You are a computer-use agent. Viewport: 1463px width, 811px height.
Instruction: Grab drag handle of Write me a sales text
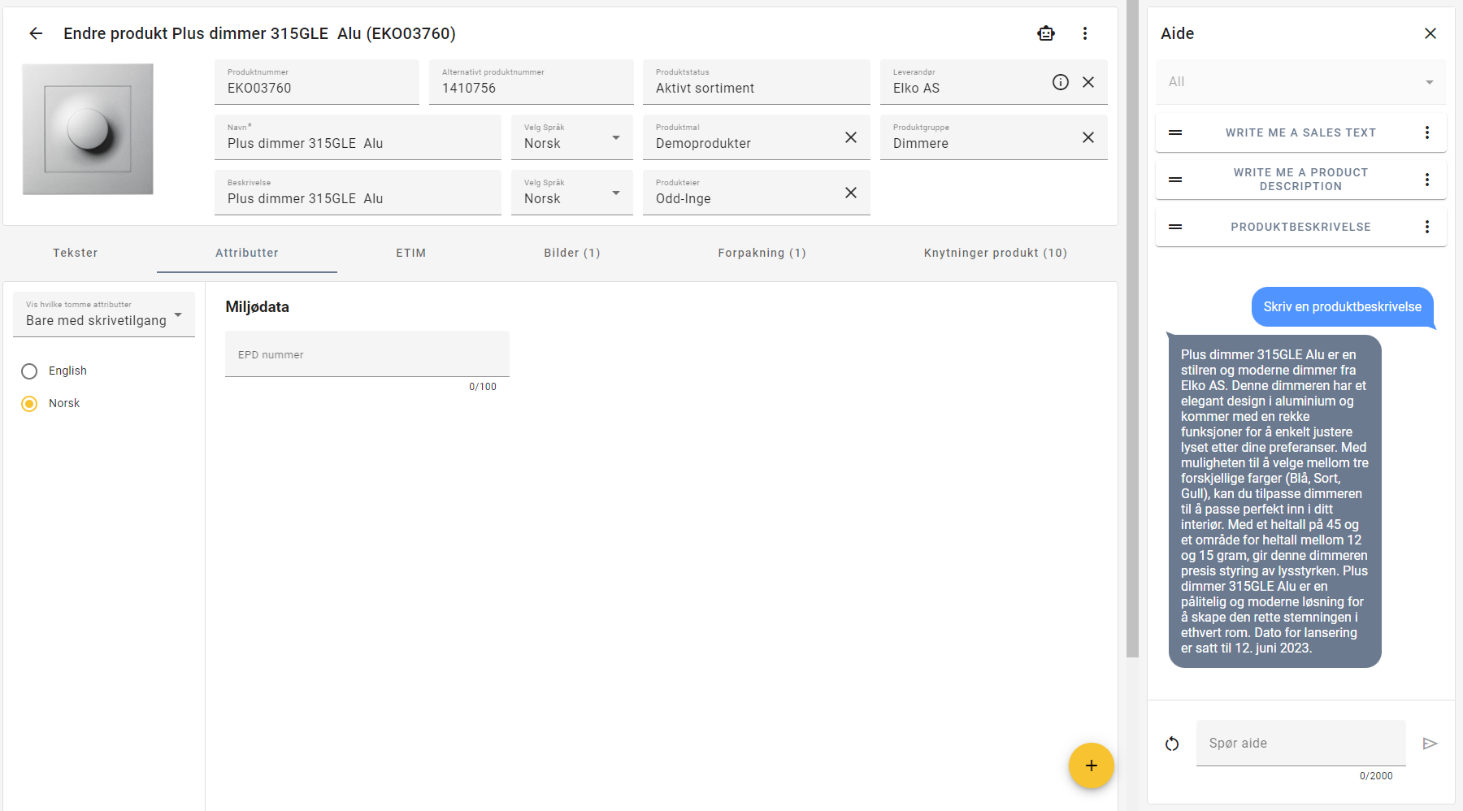(1175, 132)
